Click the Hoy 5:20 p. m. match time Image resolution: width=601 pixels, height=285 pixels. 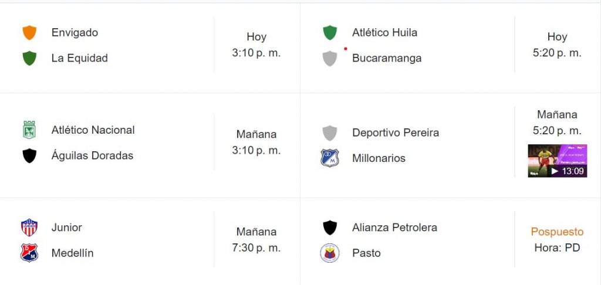557,45
